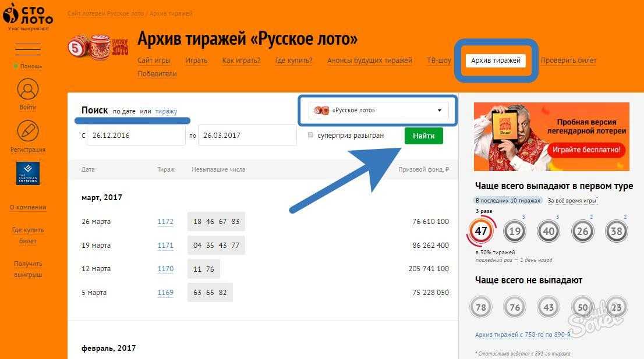This screenshot has width=644, height=359.
Task: Select ball number 50 in not drawn list
Action: coord(582,307)
